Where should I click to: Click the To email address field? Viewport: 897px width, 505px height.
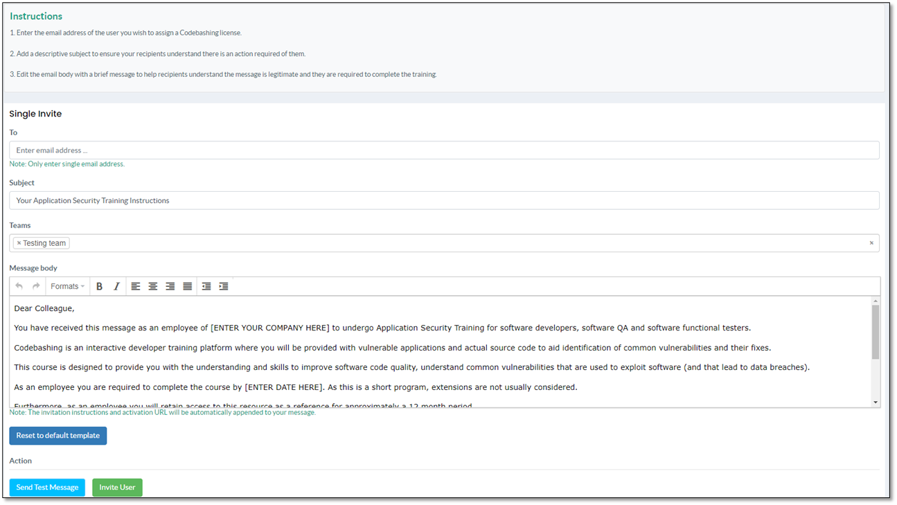pyautogui.click(x=444, y=150)
